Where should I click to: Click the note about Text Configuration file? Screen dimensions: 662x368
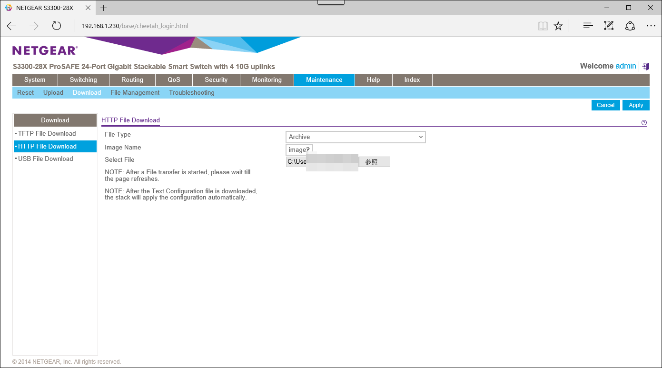[x=181, y=194]
